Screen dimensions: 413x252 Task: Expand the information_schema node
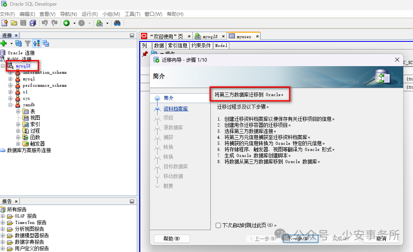(x=10, y=72)
